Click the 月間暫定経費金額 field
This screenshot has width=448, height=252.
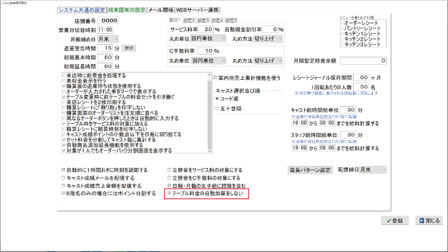363,61
